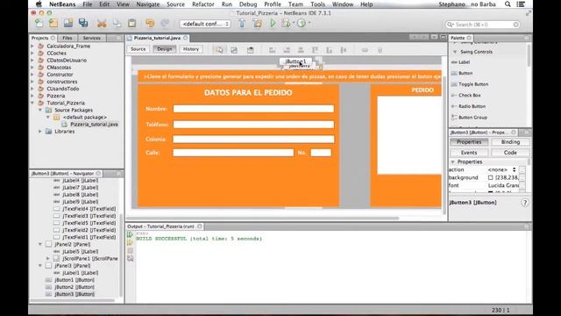This screenshot has height=316, width=561.
Task: Select jButton3 in the Navigator tree
Action: click(x=75, y=294)
